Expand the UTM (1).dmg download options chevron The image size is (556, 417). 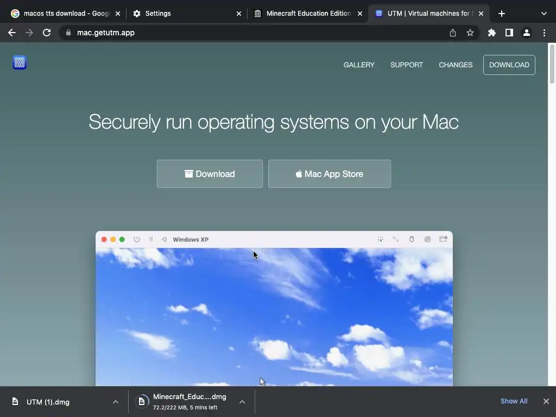[115, 402]
